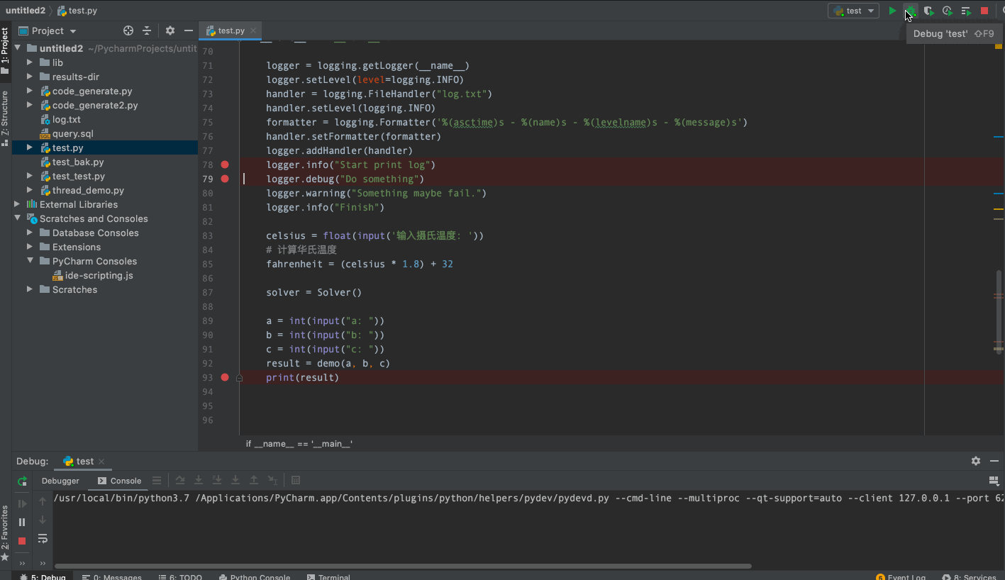
Task: Click the Profile 'test' clock icon
Action: click(947, 11)
